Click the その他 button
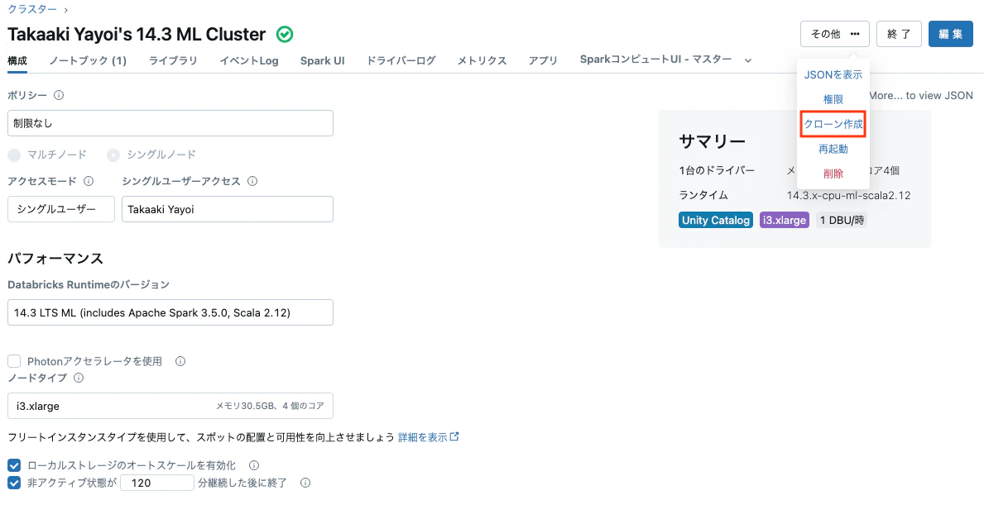984x519 pixels. pyautogui.click(x=835, y=34)
